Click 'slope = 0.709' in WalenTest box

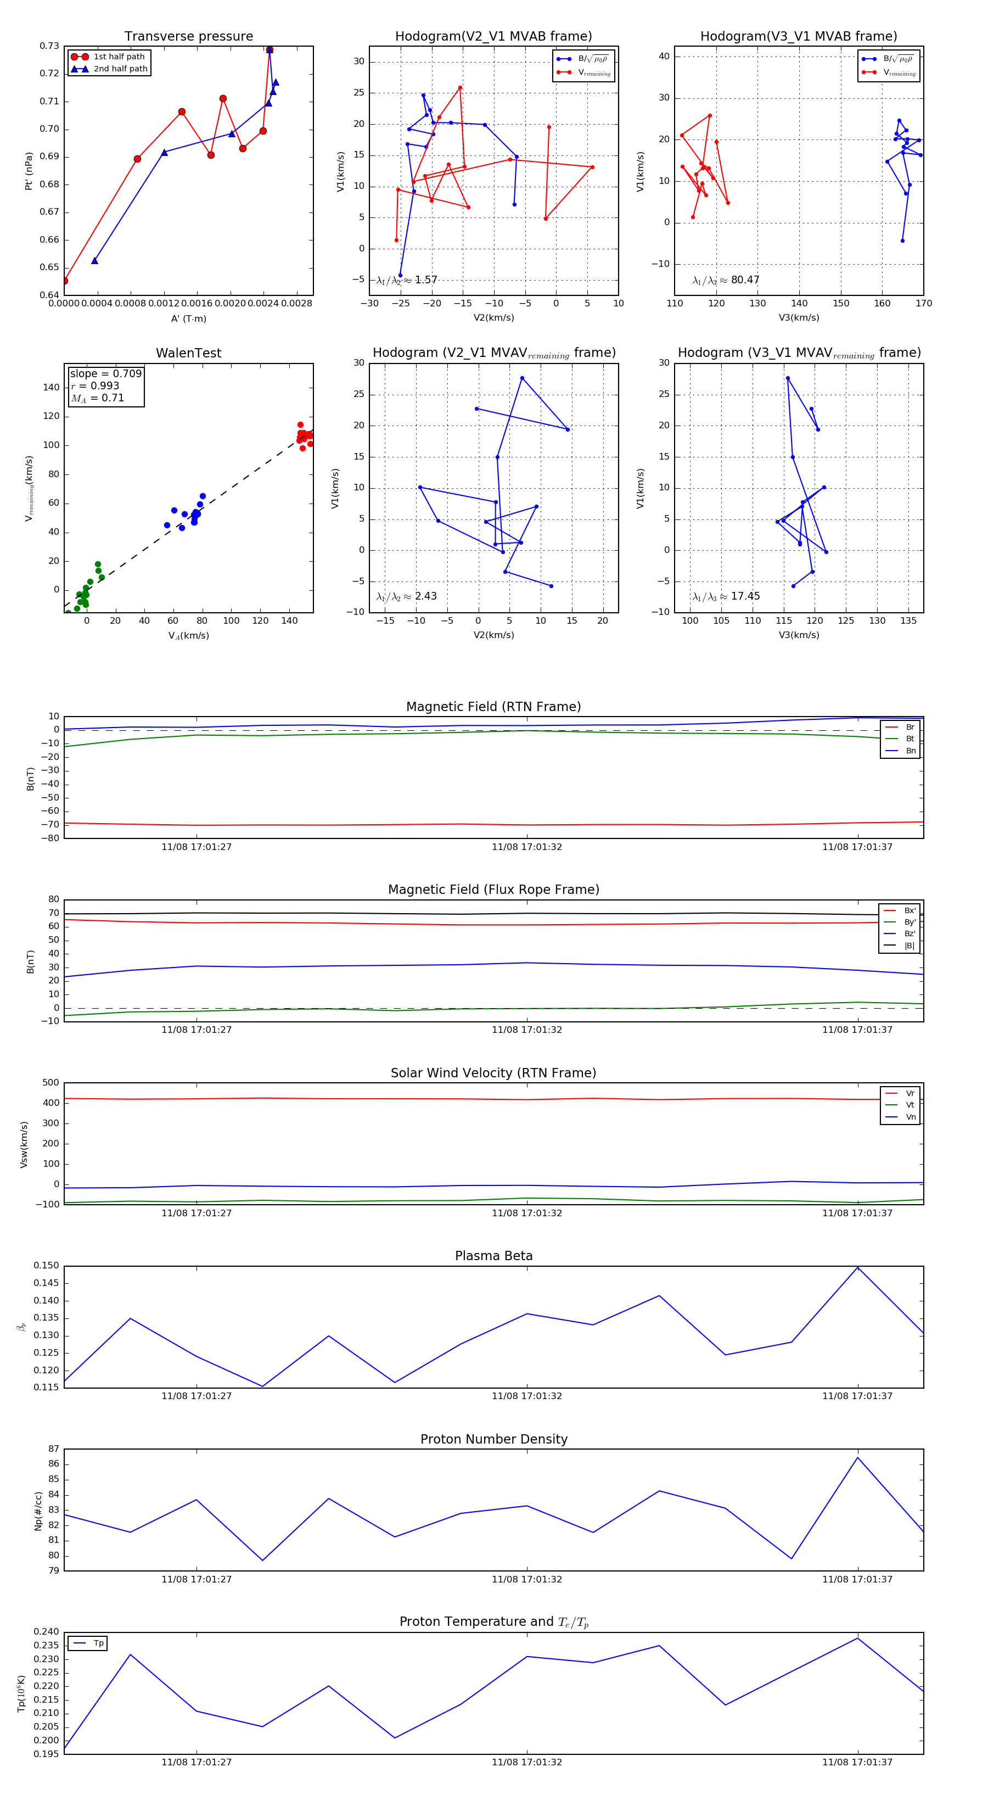pyautogui.click(x=105, y=373)
